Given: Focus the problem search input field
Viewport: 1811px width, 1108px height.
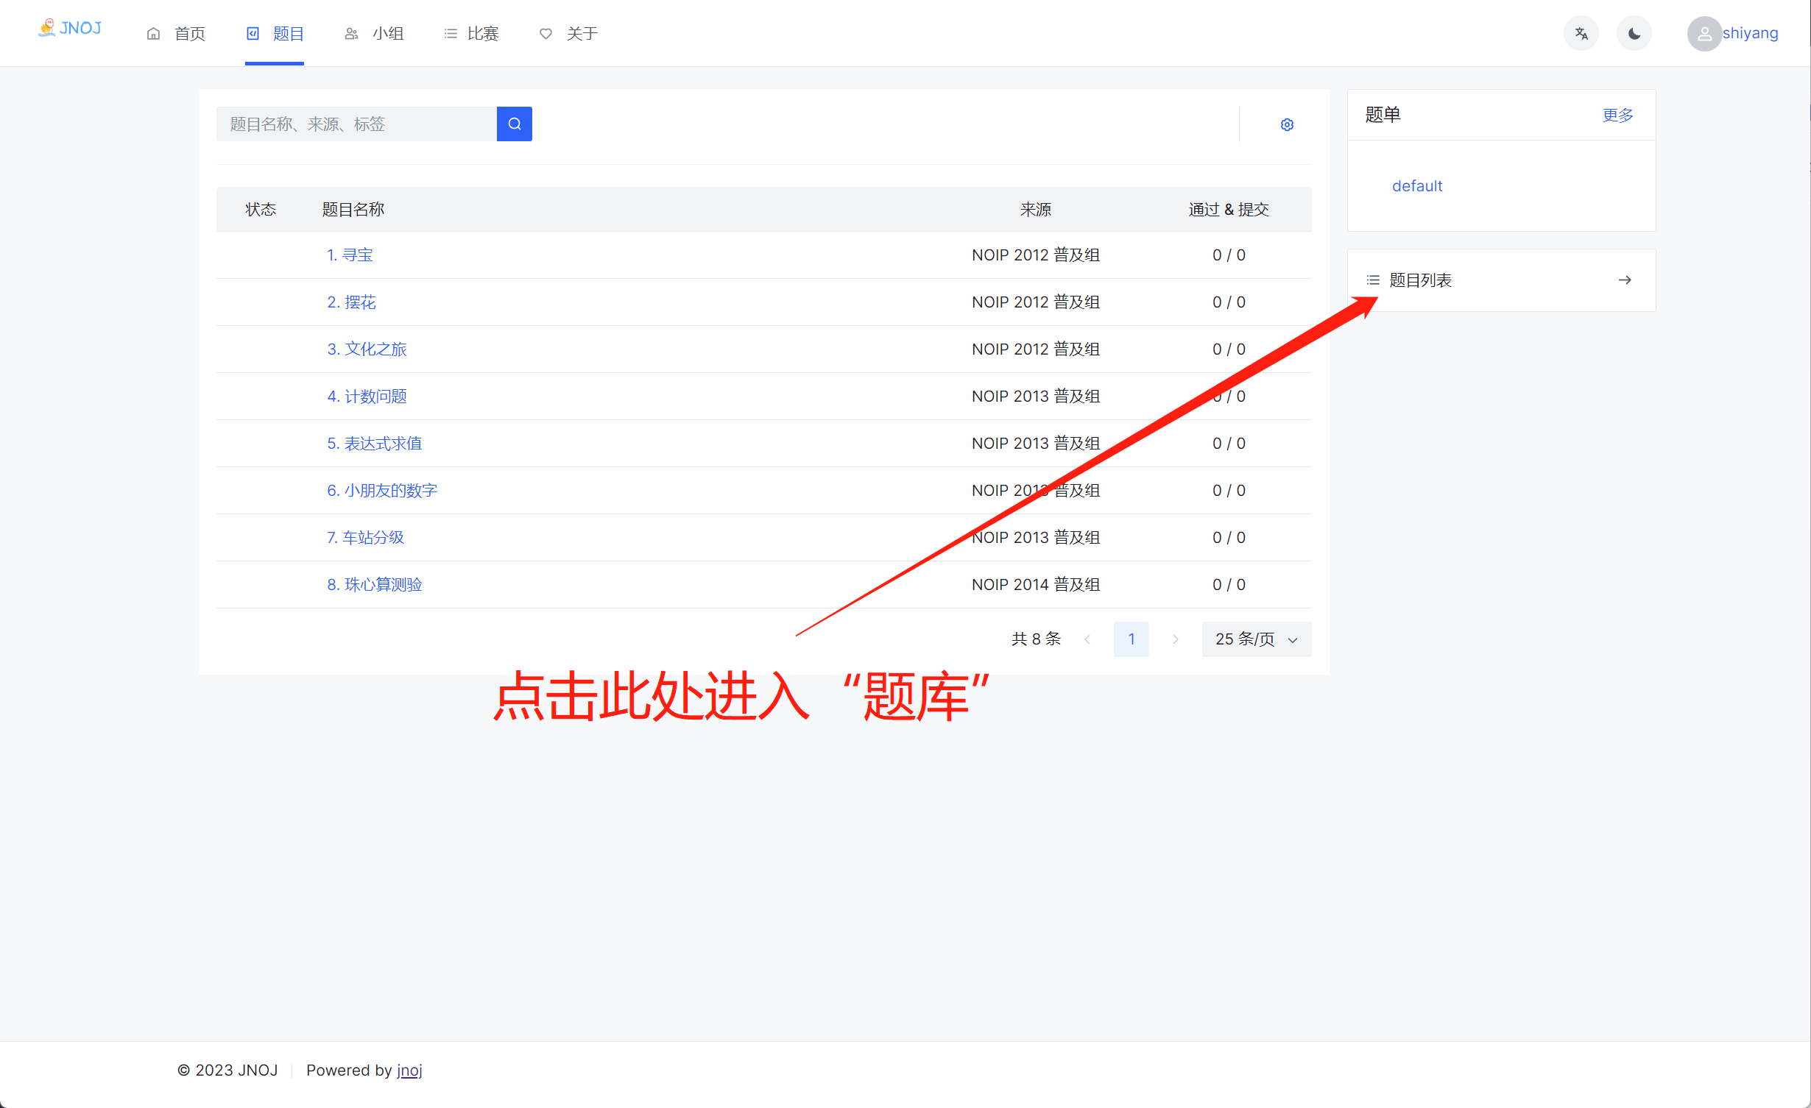Looking at the screenshot, I should point(356,124).
